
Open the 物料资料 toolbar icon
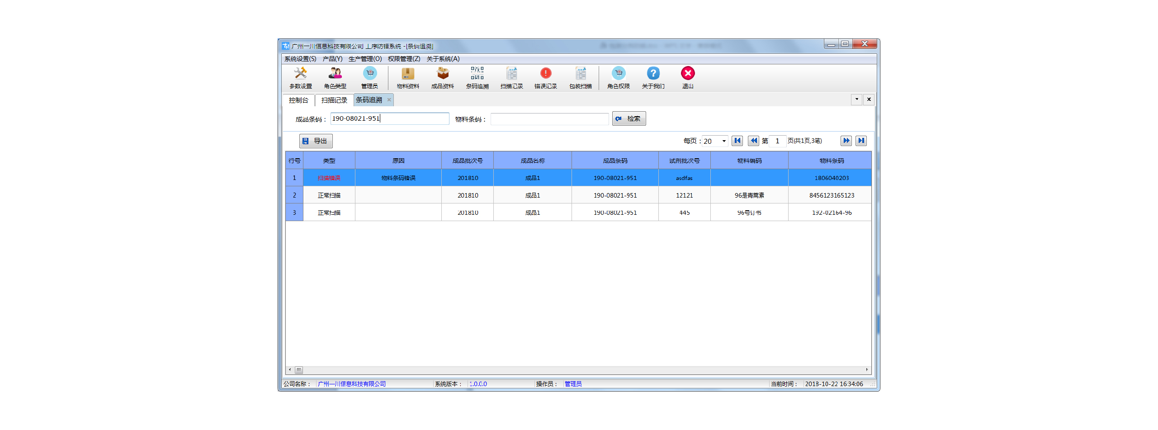pos(408,78)
